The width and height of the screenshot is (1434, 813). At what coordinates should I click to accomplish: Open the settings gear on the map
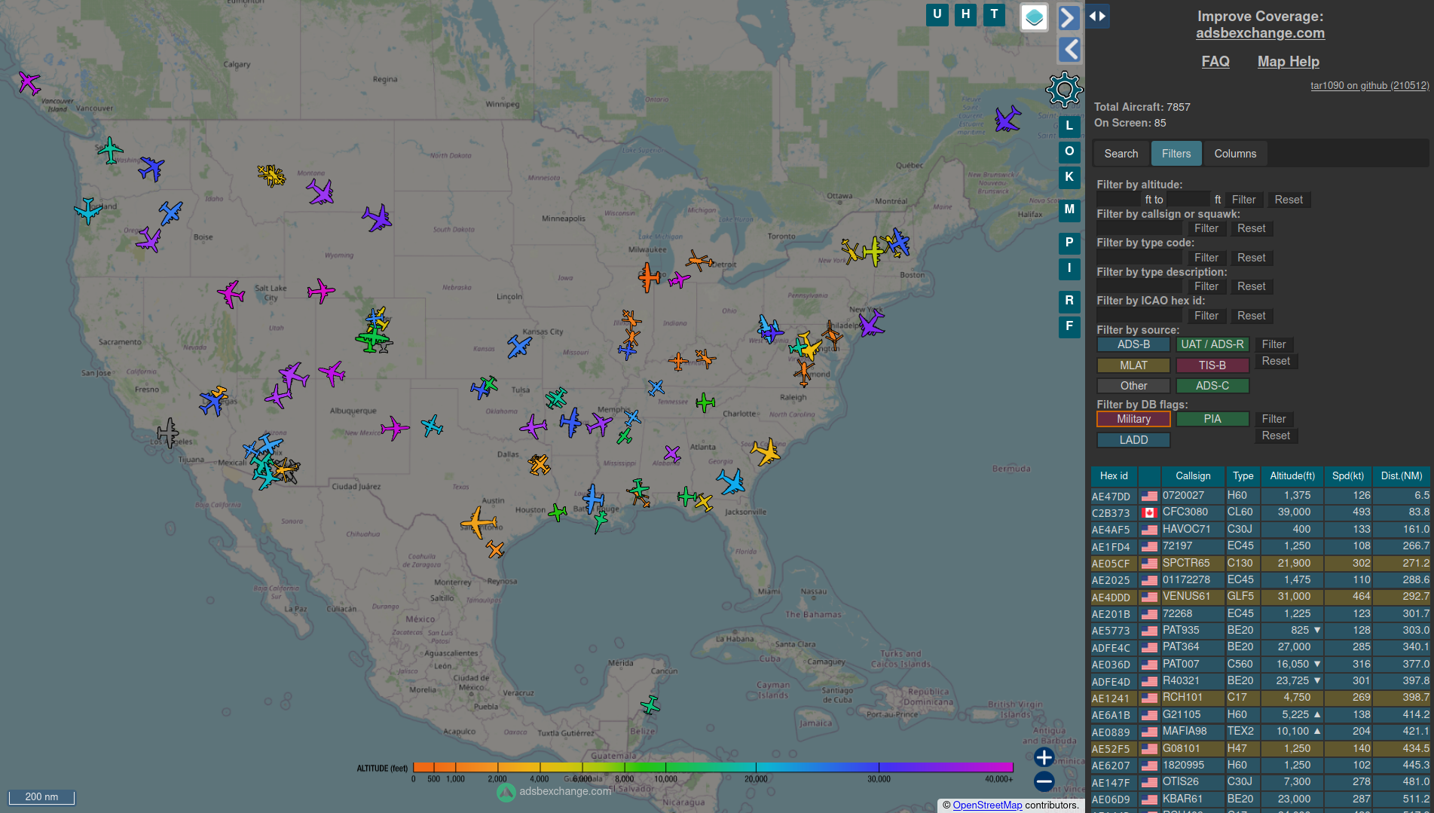pos(1064,90)
